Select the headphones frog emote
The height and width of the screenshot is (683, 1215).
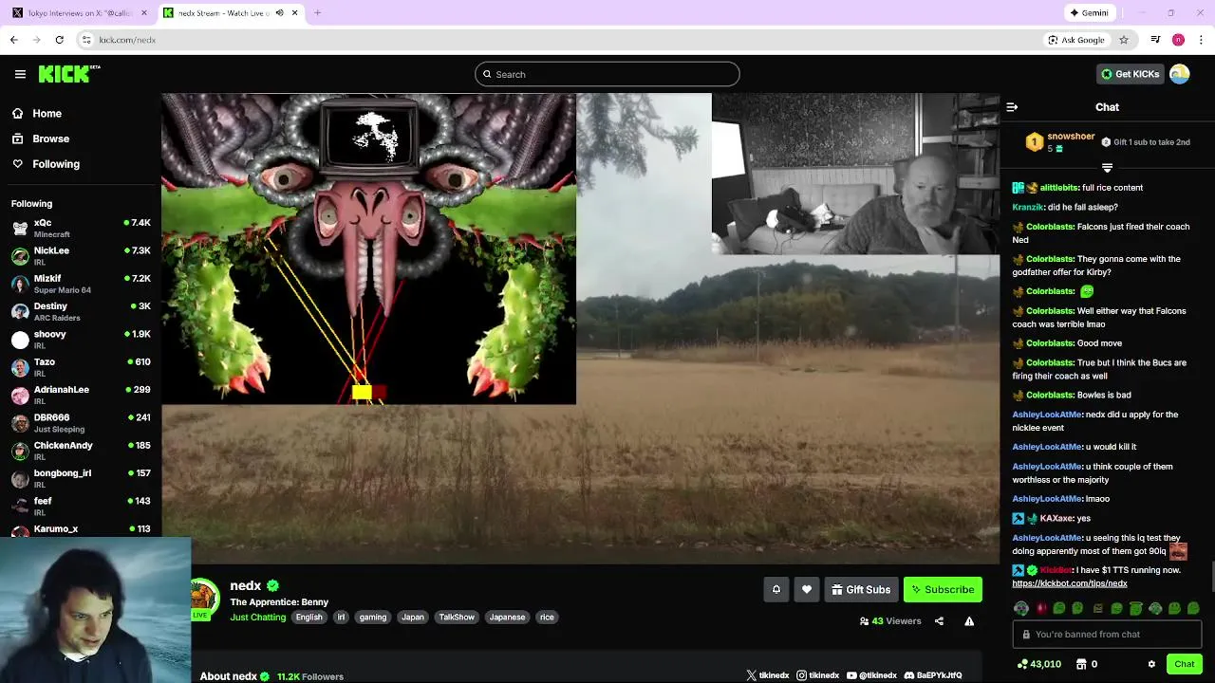[1021, 608]
